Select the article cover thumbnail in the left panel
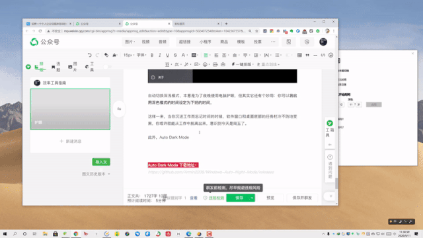Image resolution: width=423 pixels, height=238 pixels. (70, 109)
